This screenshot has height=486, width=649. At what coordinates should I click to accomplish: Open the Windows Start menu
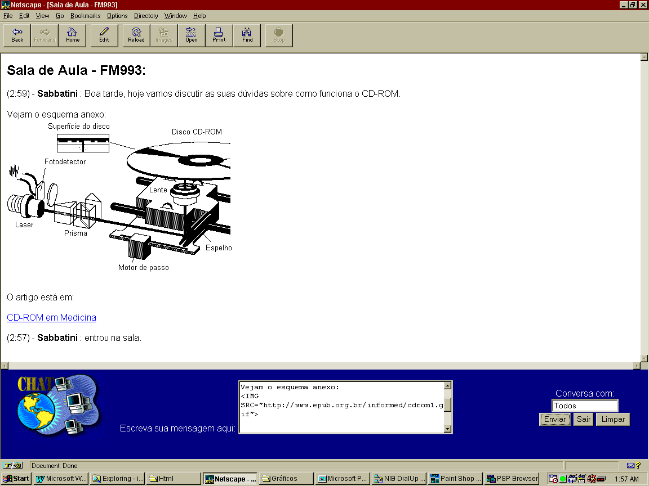[x=16, y=479]
